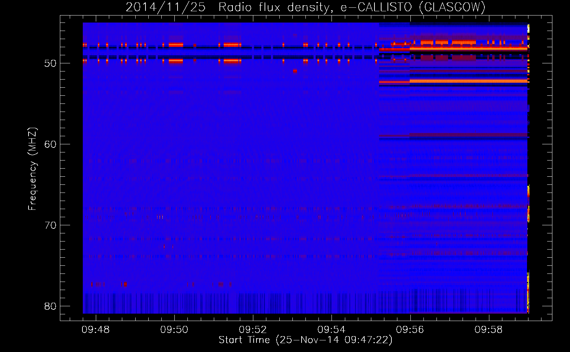
Task: Click the 09:50 time tick label
Action: pos(174,330)
